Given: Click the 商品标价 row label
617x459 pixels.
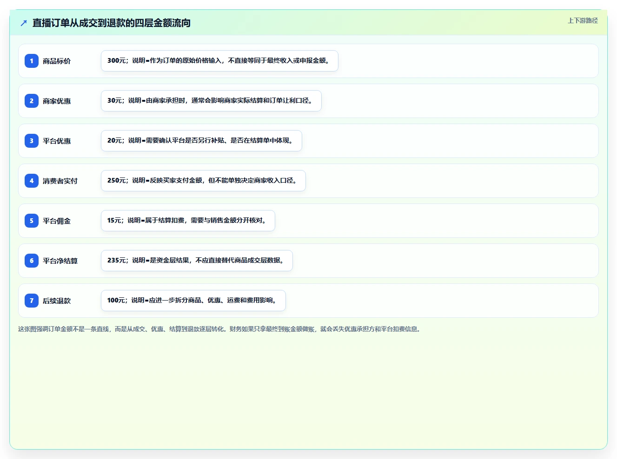Looking at the screenshot, I should coord(57,61).
